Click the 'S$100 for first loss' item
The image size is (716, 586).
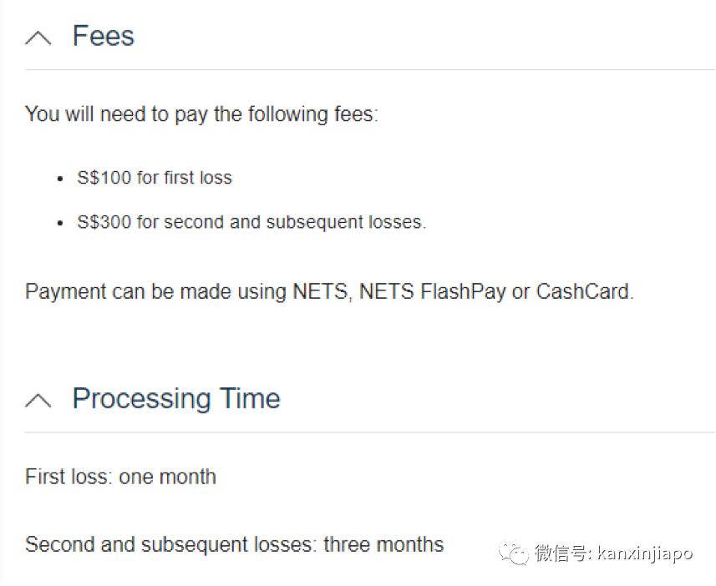[x=155, y=178]
